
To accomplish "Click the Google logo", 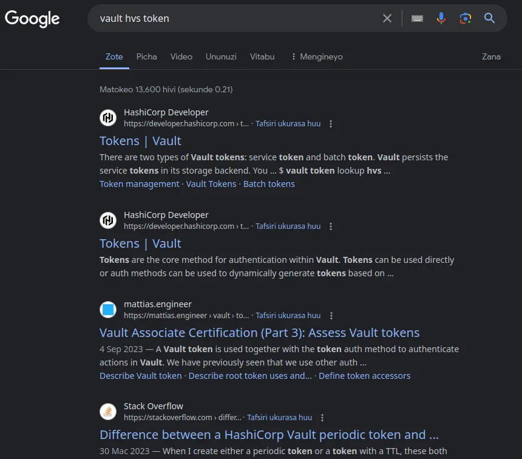I will [32, 19].
